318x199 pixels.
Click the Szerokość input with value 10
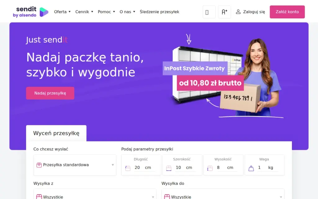(x=180, y=168)
